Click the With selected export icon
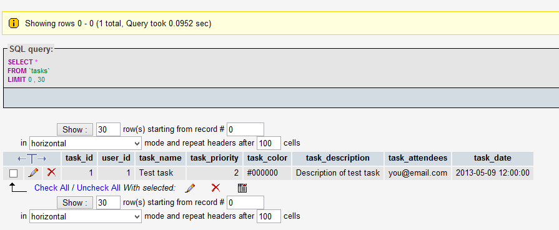Viewport: 559px width, 230px height. click(x=242, y=188)
